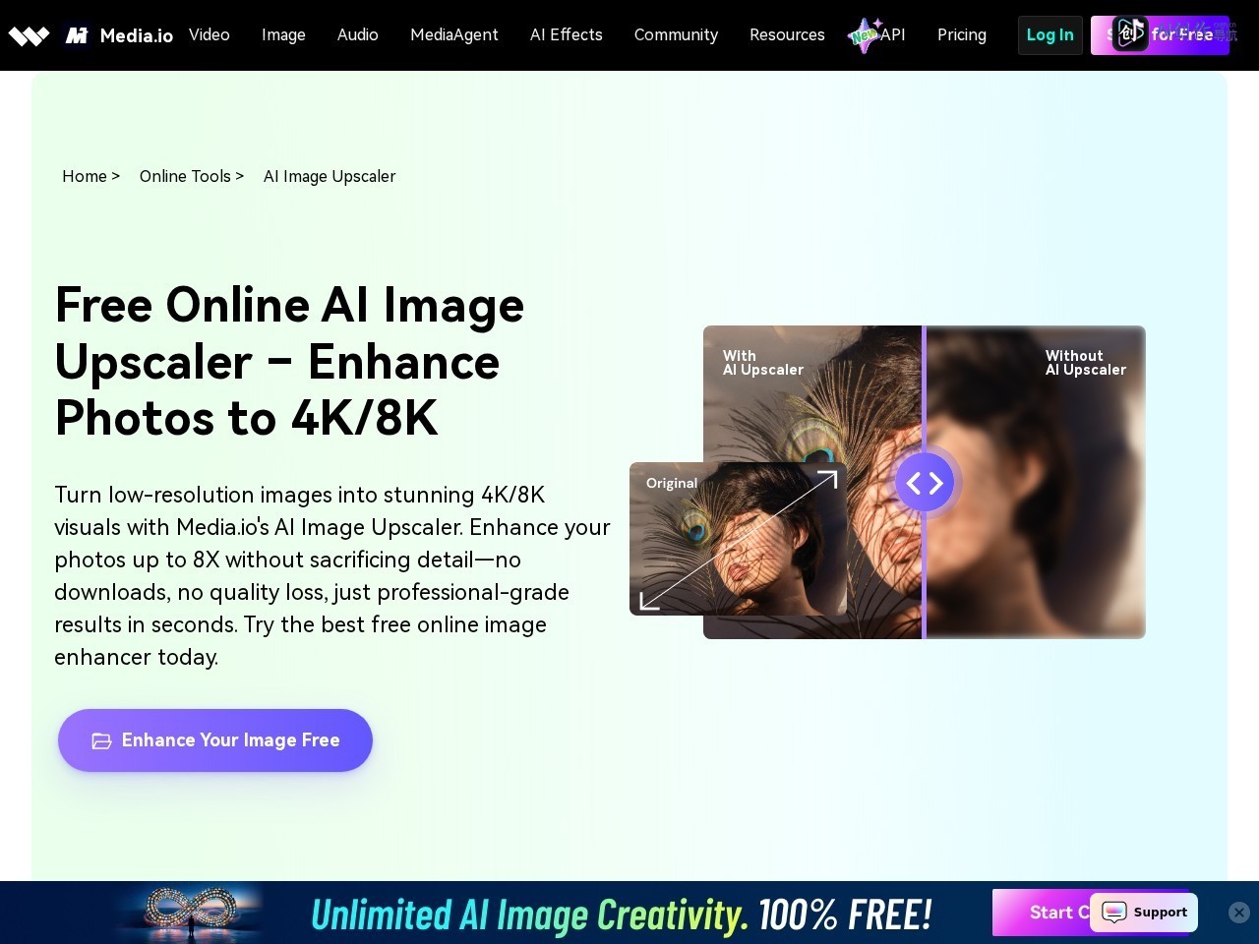Screen dimensions: 1259x944
Task: Open the Image menu
Action: tap(283, 34)
